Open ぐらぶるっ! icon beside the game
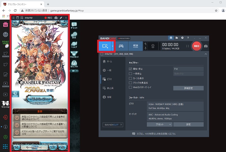 point(74,54)
